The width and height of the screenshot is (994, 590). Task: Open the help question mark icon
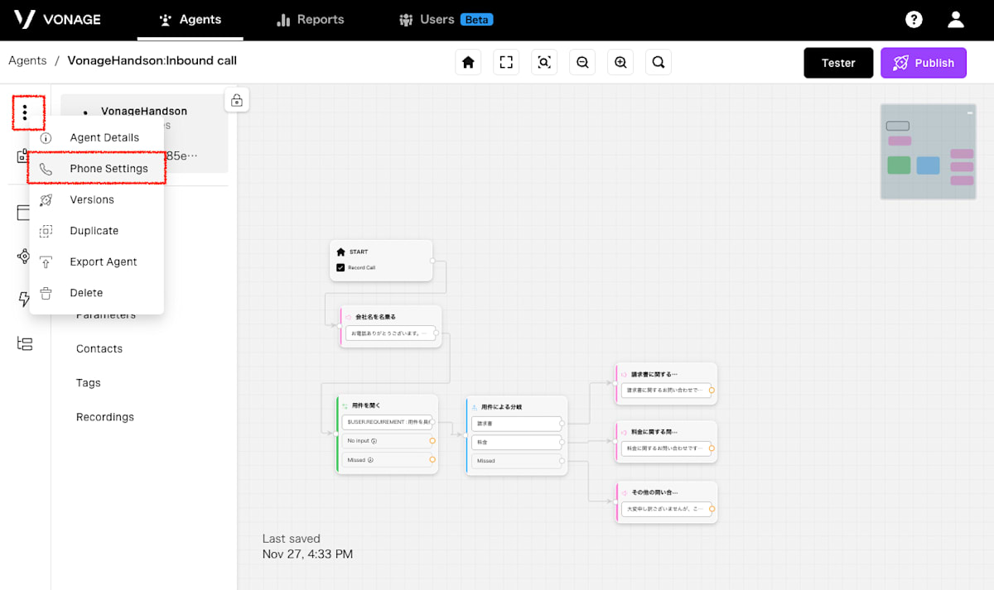coord(914,19)
